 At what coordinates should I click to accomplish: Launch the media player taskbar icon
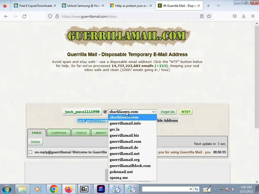point(38,189)
